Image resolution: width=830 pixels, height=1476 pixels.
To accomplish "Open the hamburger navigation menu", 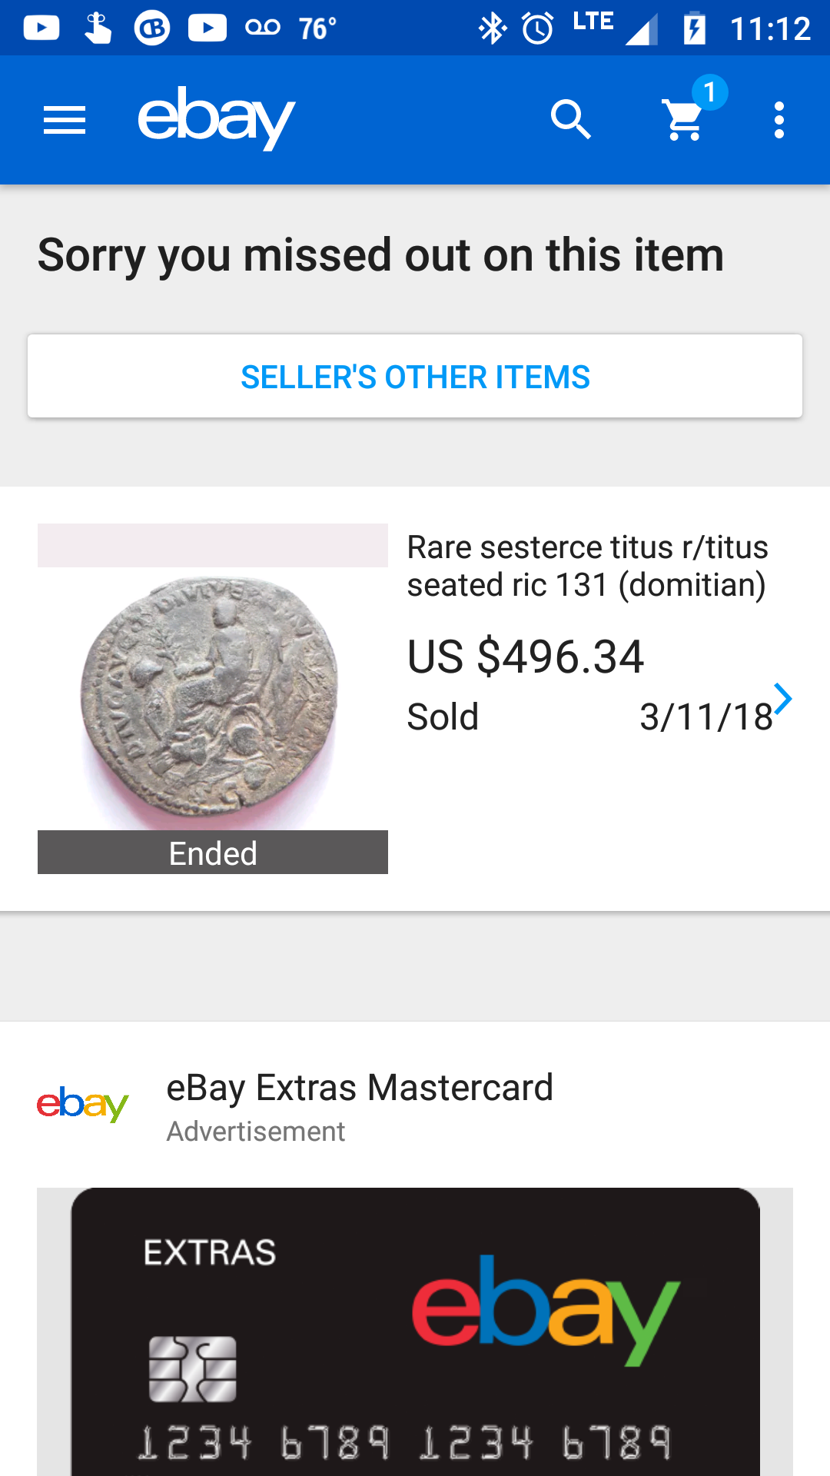I will (x=65, y=120).
